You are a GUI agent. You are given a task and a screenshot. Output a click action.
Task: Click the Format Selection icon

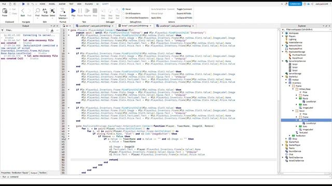click(63, 10)
